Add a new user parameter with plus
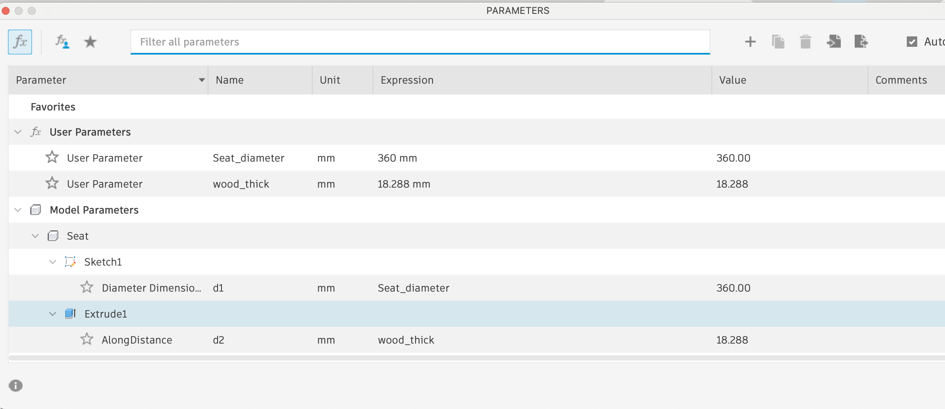Viewport: 945px width, 409px height. (x=750, y=42)
